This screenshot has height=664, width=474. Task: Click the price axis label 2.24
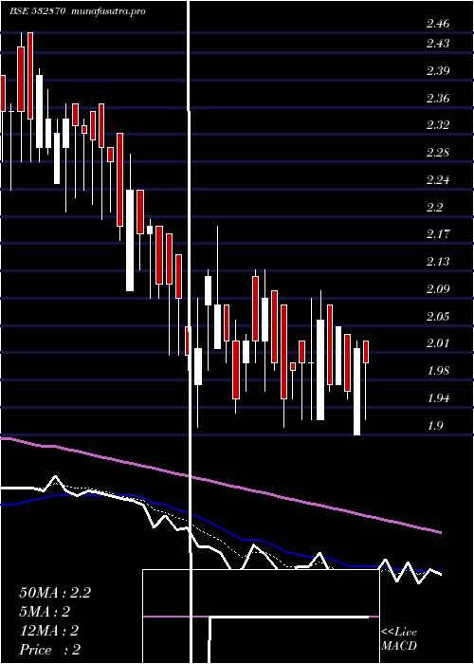tap(438, 180)
